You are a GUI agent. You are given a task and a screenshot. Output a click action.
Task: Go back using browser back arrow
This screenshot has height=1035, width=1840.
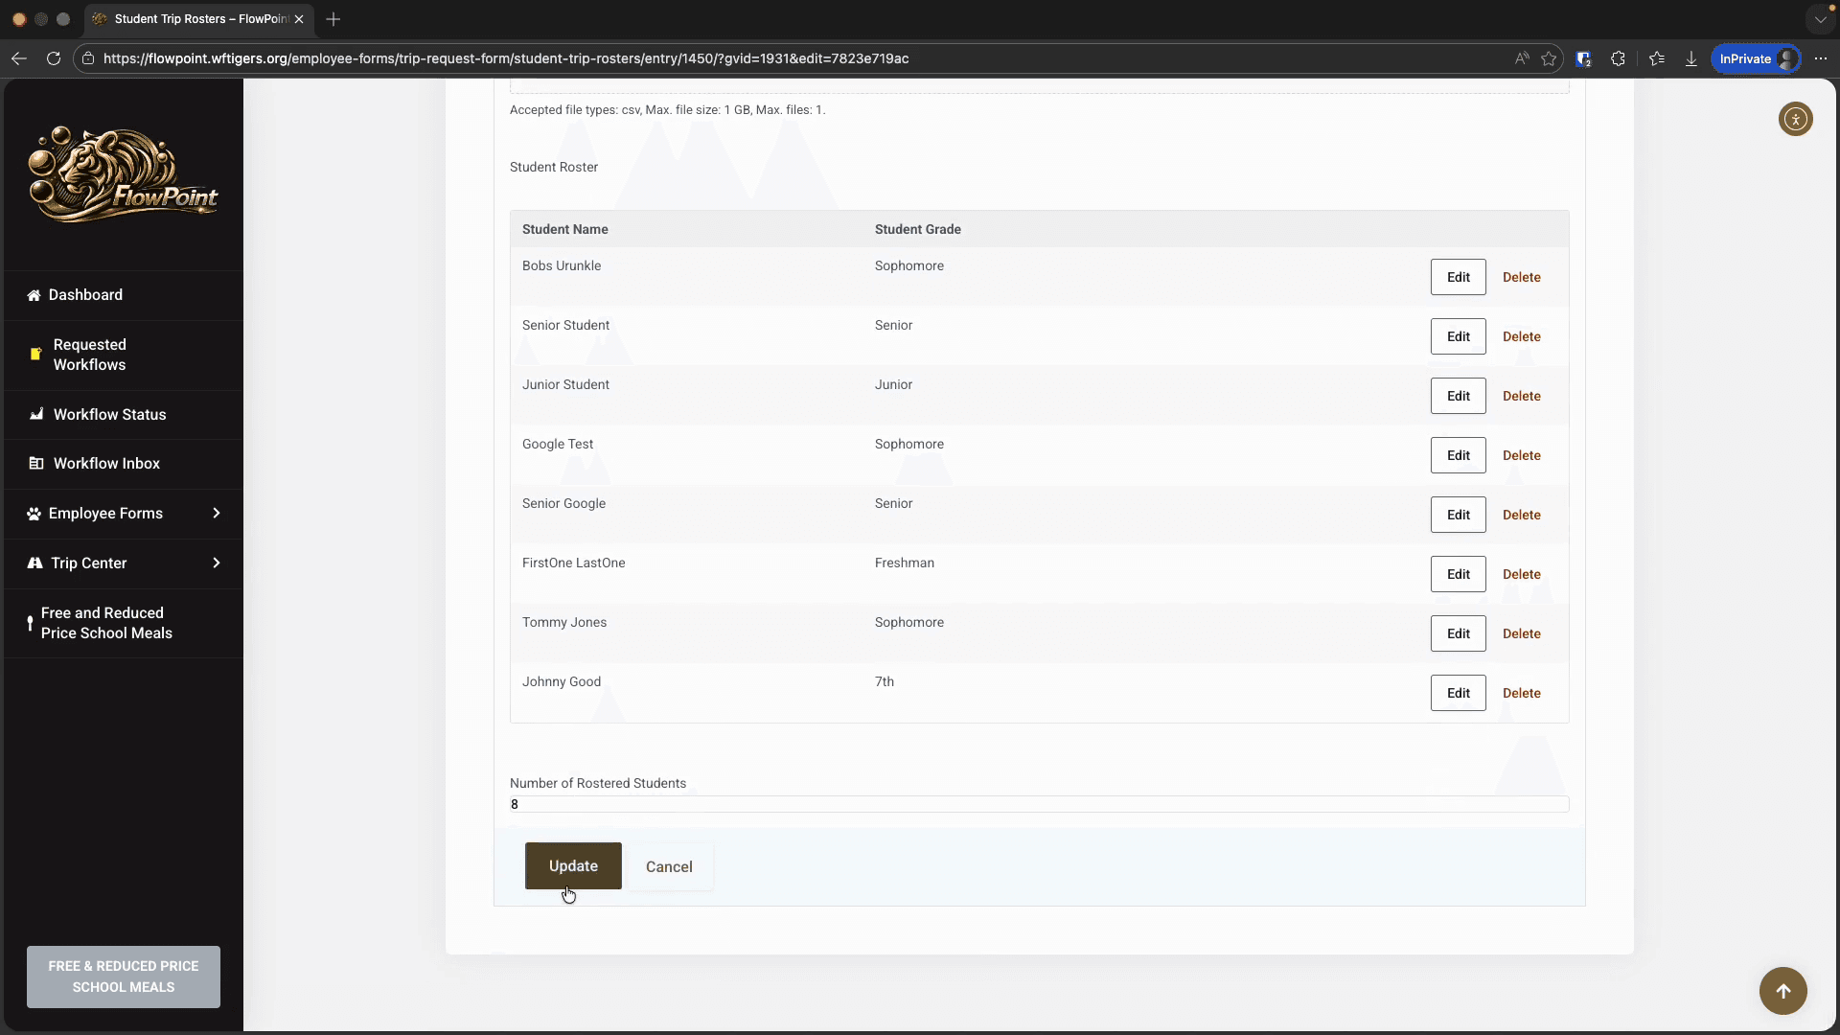tap(19, 58)
